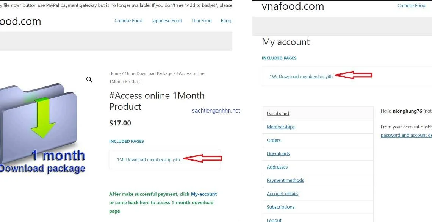
Task: Open Japanese Food menu item
Action: tap(167, 21)
